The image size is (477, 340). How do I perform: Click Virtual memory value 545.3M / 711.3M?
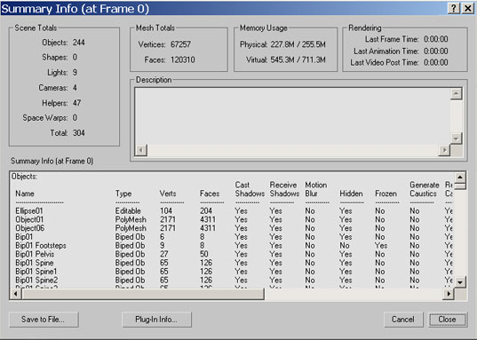pos(298,59)
